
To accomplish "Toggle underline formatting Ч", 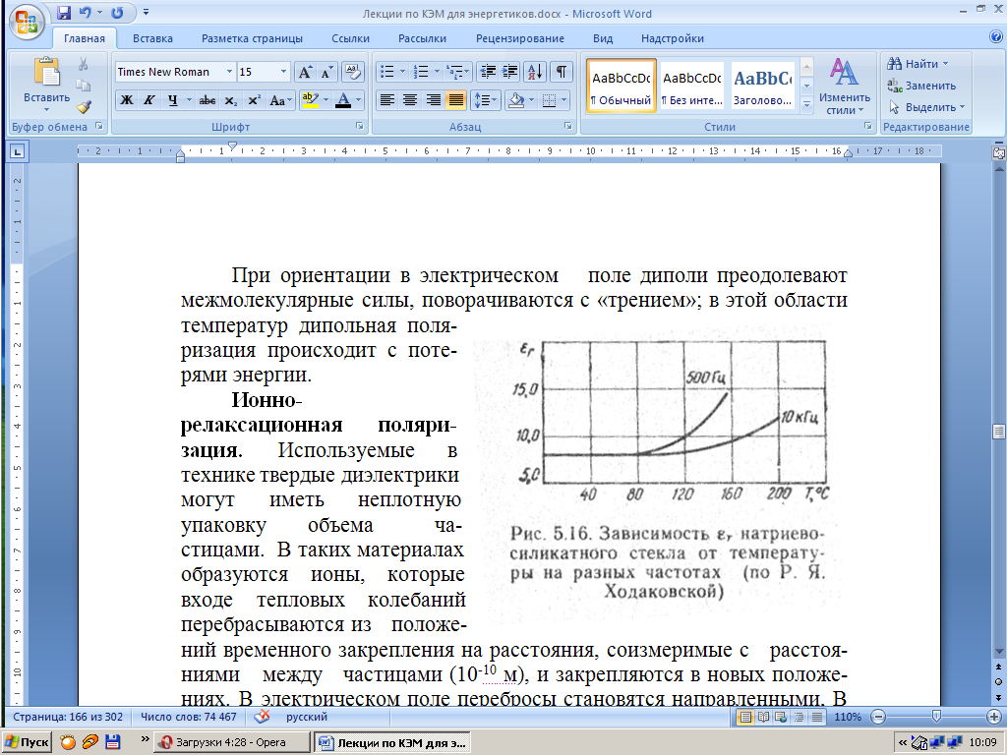I will (171, 100).
